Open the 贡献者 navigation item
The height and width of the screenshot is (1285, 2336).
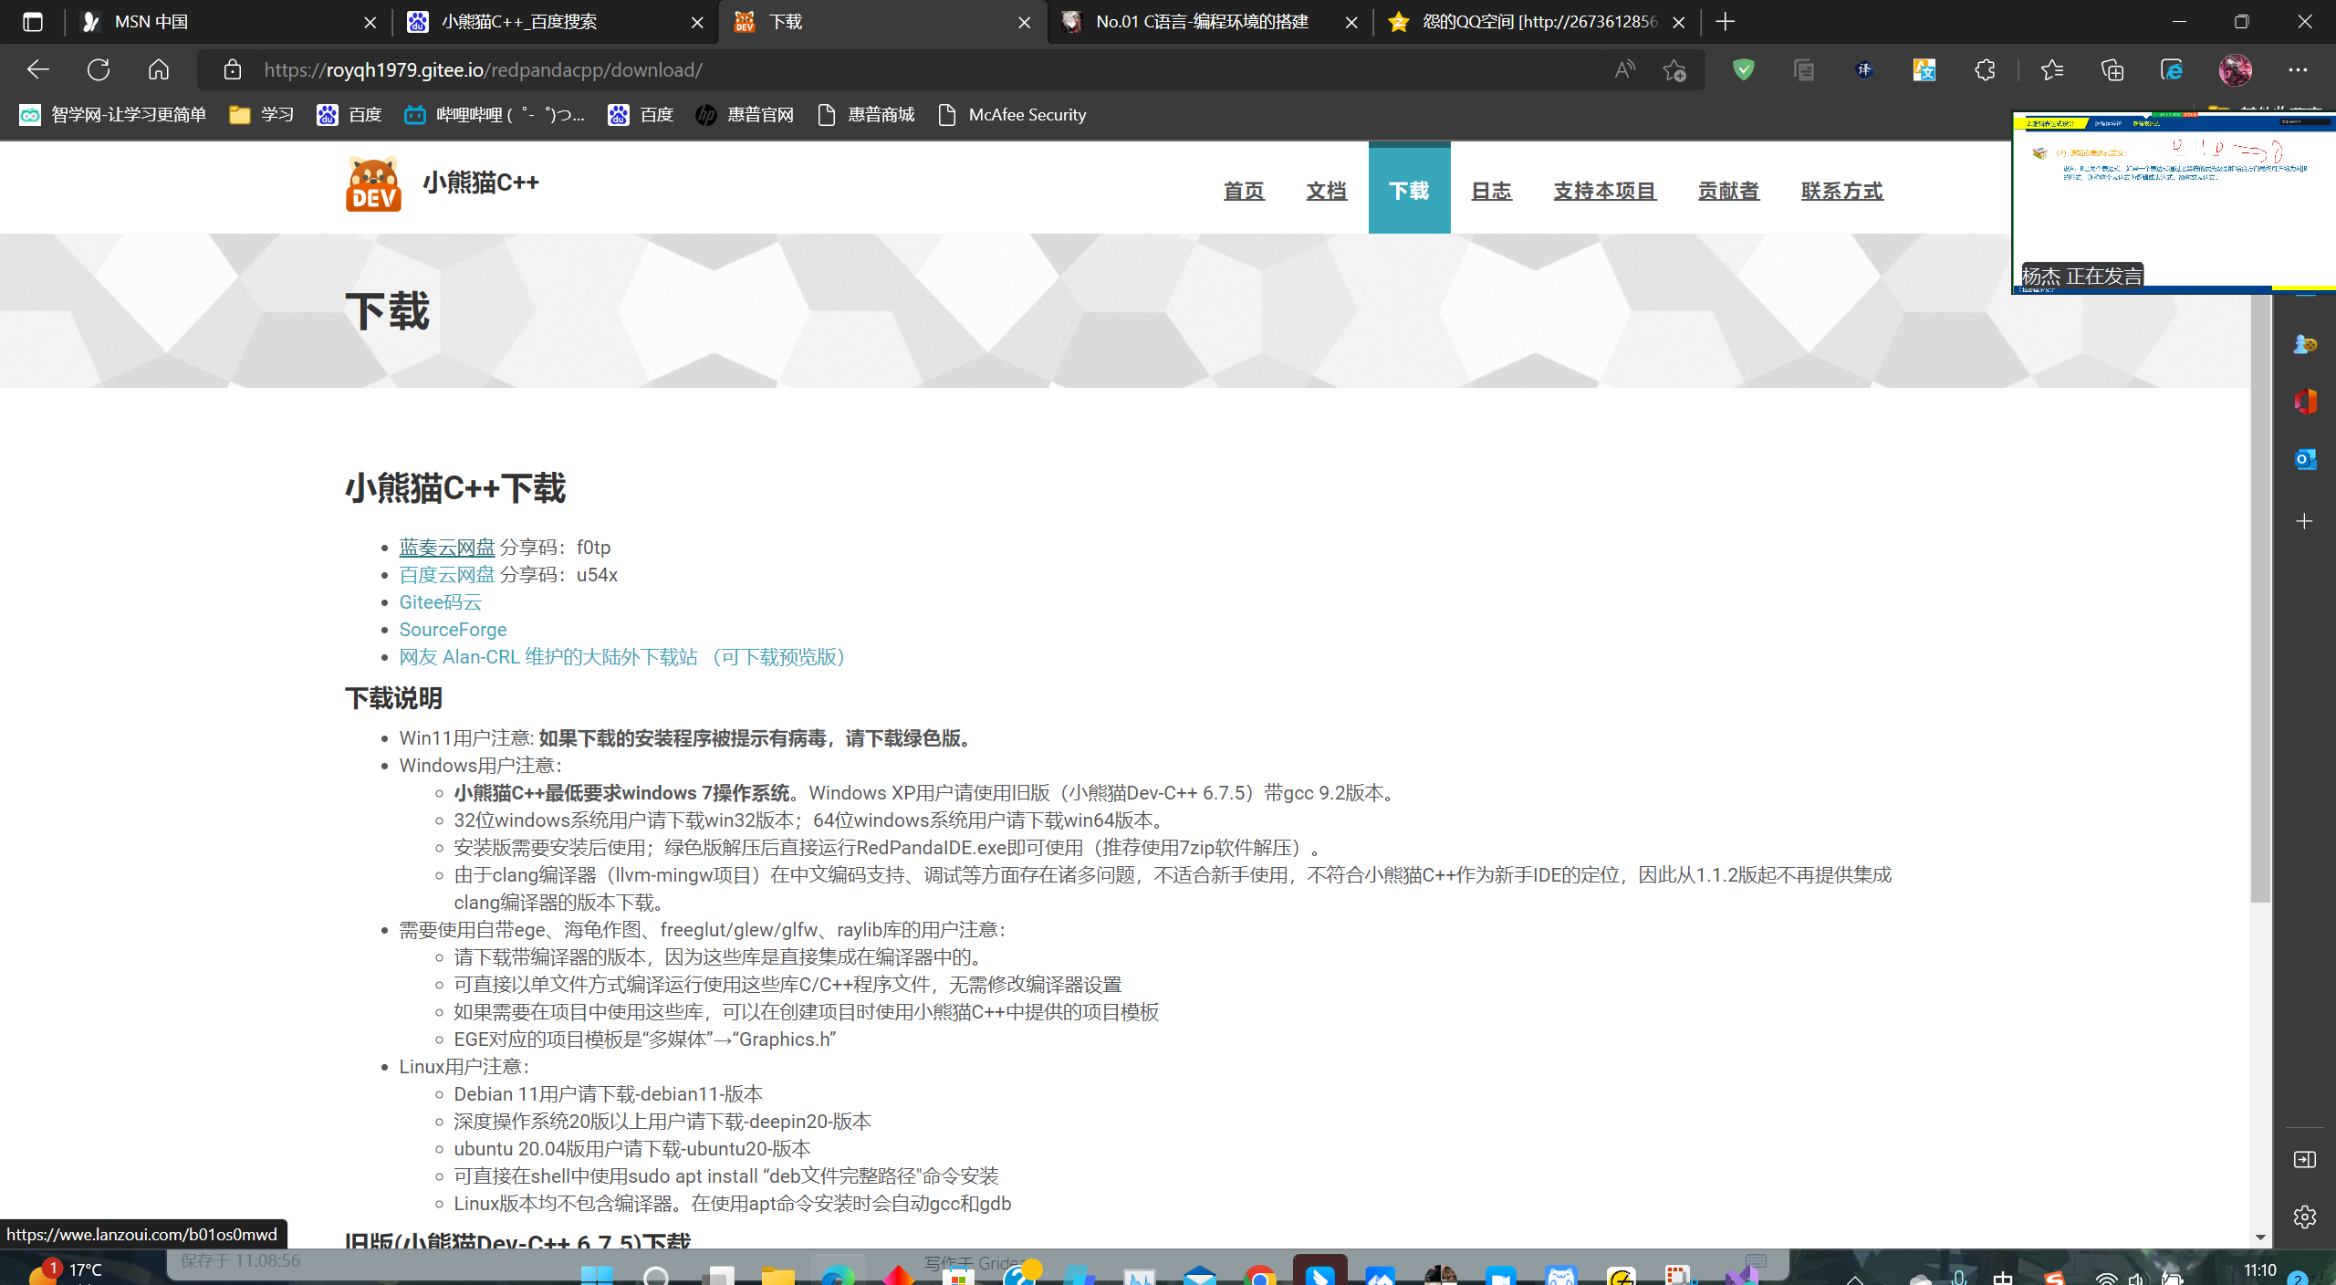point(1728,191)
